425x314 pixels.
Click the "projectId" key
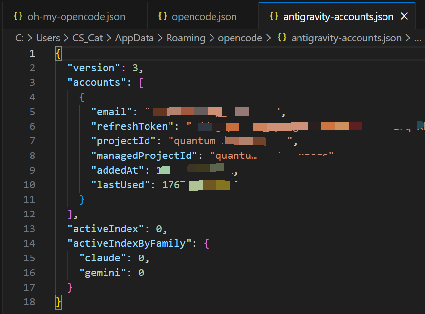point(123,141)
